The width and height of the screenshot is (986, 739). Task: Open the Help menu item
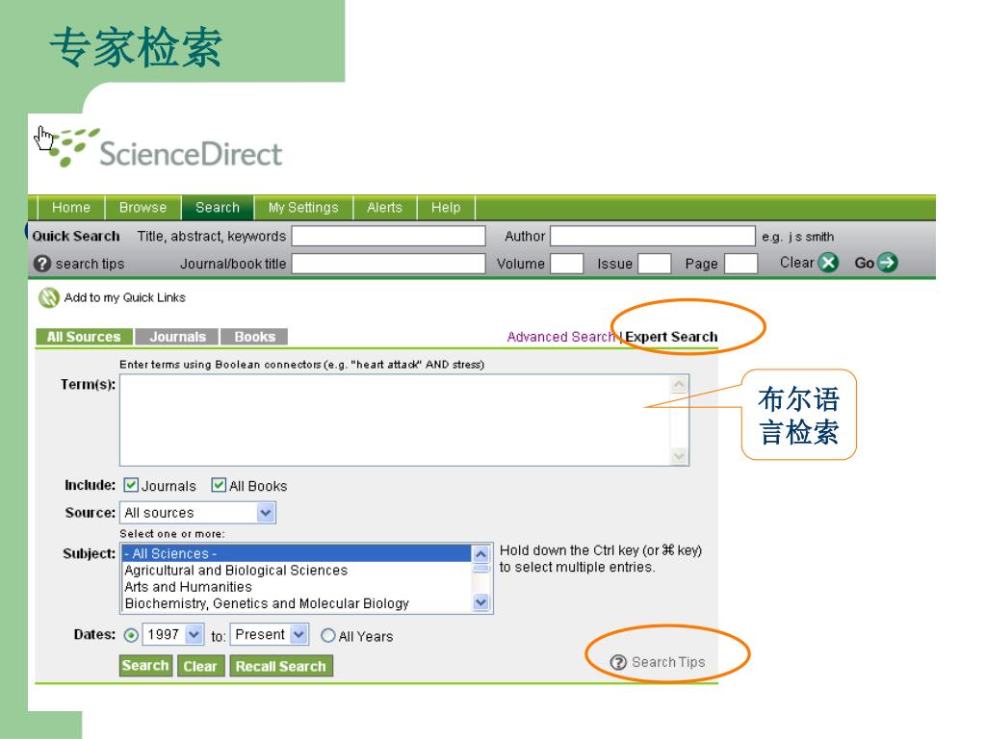click(x=446, y=208)
